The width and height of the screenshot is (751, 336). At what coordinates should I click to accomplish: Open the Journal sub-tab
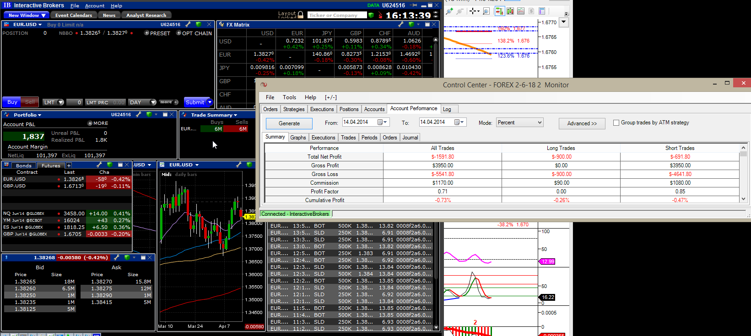410,138
